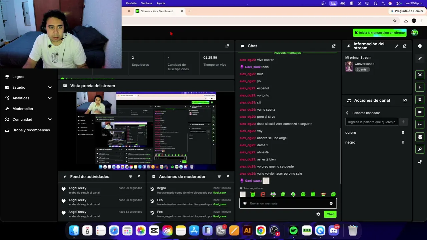
Task: Toggle the stream info panel (wrench icon) in sidebar
Action: [x=420, y=149]
